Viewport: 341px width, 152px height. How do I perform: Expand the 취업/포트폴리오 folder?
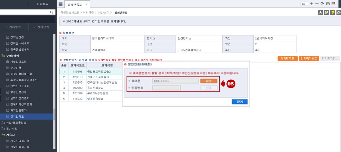(x=16, y=123)
